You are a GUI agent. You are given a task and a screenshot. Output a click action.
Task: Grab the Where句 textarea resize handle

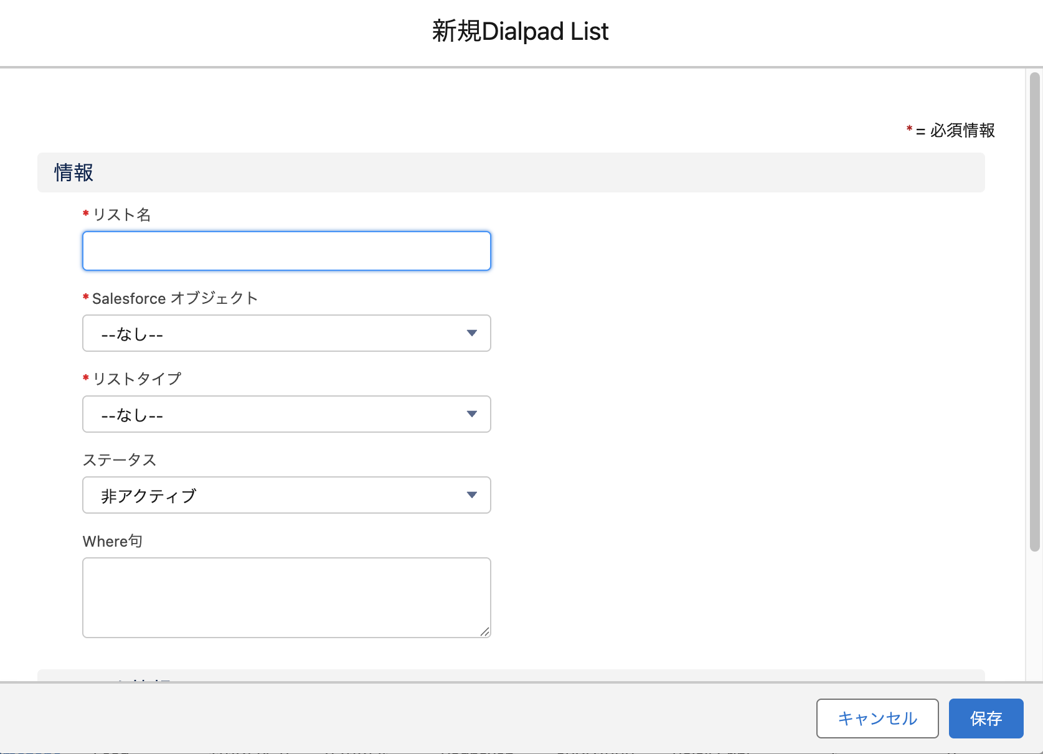(x=485, y=632)
